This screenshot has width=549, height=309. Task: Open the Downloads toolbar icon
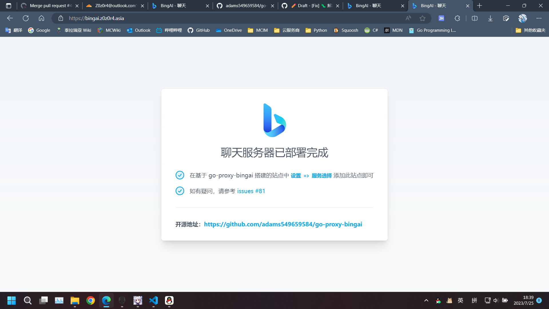pos(490,18)
